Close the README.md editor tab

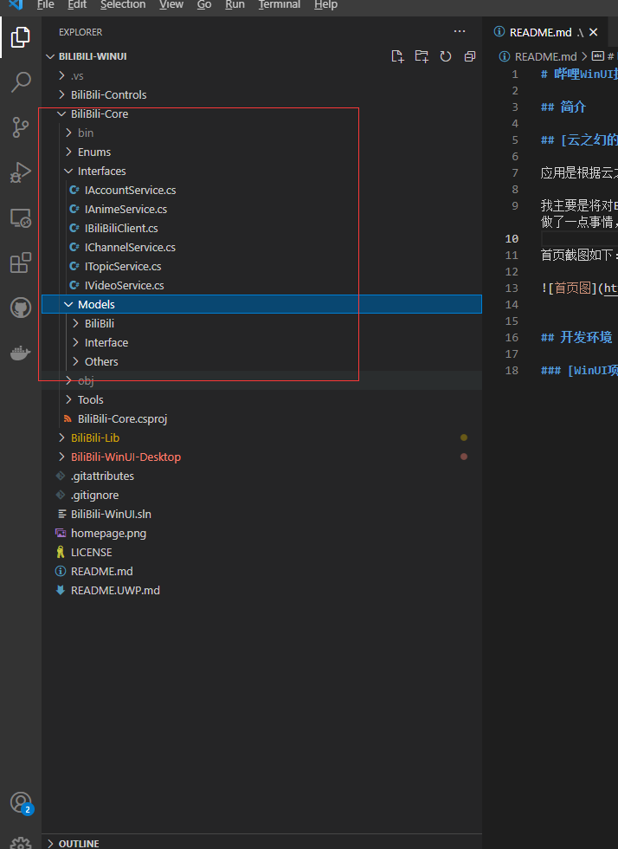pyautogui.click(x=594, y=32)
